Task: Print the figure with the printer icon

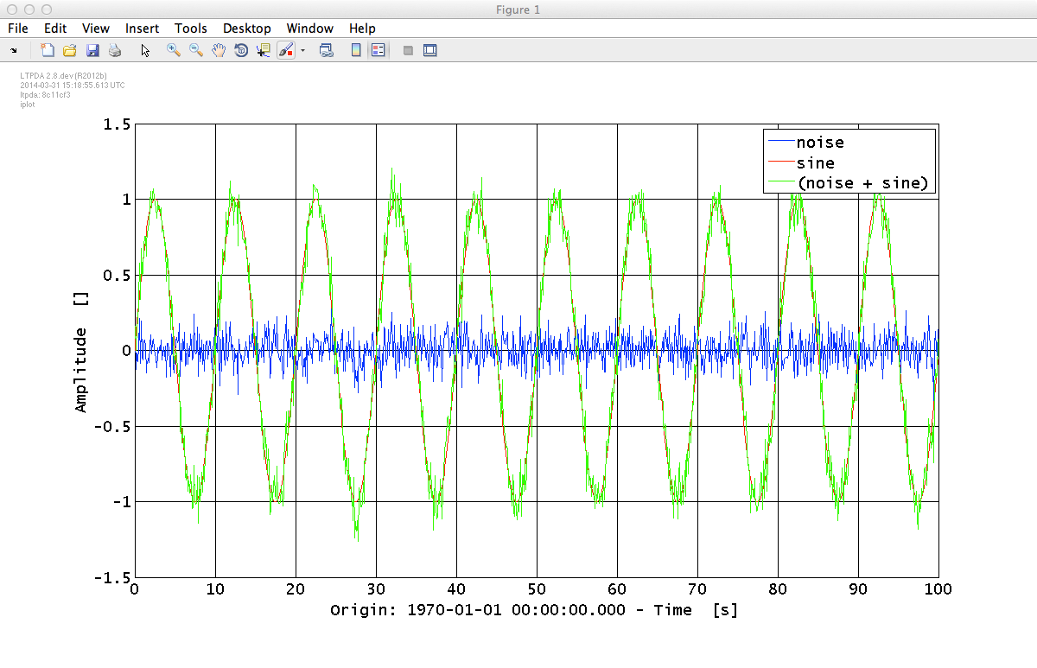Action: coord(115,50)
